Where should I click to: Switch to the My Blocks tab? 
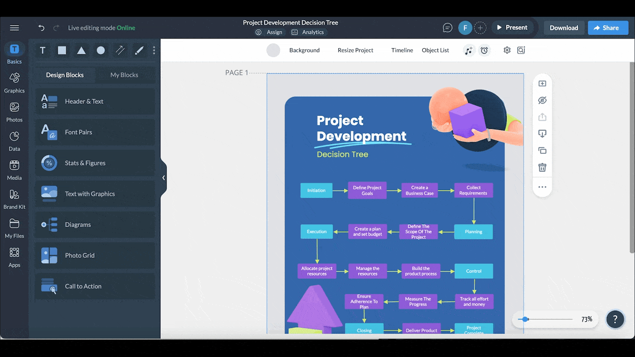(x=124, y=75)
